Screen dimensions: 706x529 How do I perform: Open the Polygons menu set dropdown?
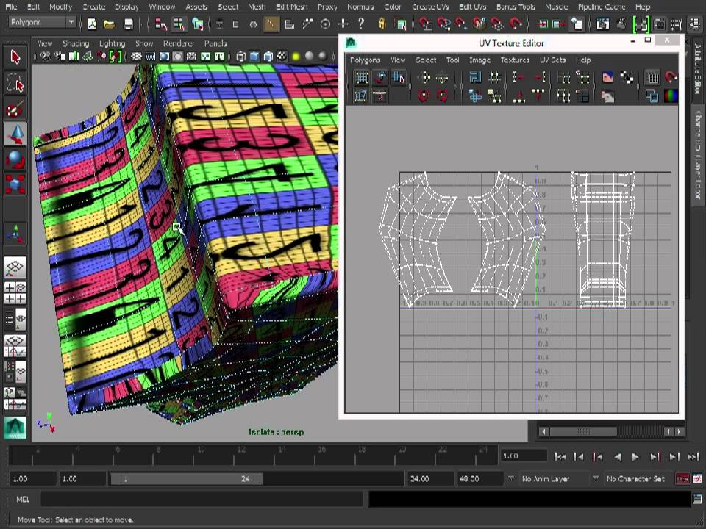[42, 23]
